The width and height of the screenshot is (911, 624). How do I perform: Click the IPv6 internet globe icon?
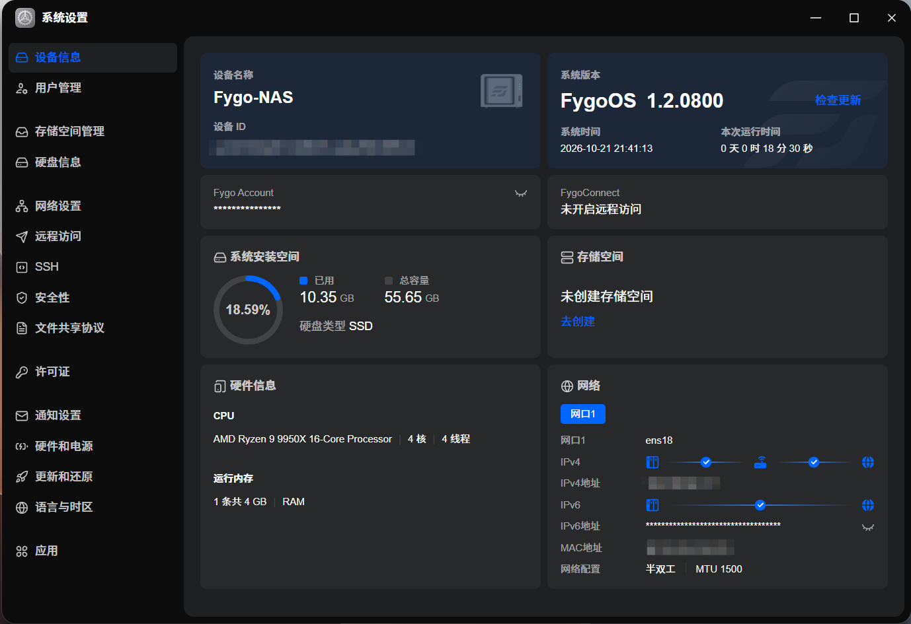[868, 505]
